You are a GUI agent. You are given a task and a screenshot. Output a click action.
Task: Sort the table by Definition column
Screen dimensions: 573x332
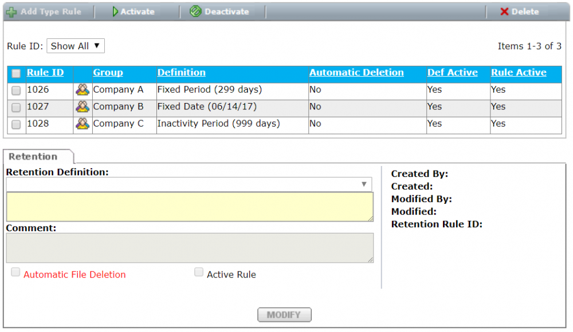[181, 73]
